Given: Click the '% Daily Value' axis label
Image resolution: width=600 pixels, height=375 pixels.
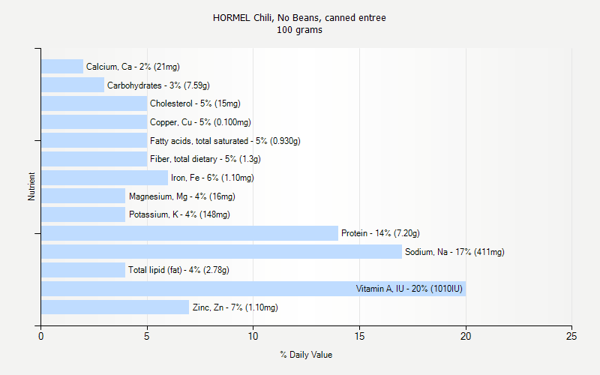Looking at the screenshot, I should [306, 355].
